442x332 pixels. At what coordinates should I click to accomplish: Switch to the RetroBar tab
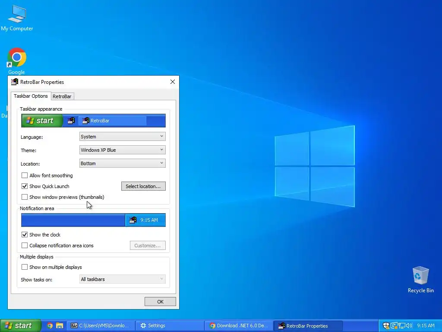(x=62, y=96)
